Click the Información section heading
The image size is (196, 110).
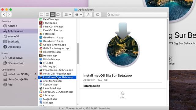point(92,86)
